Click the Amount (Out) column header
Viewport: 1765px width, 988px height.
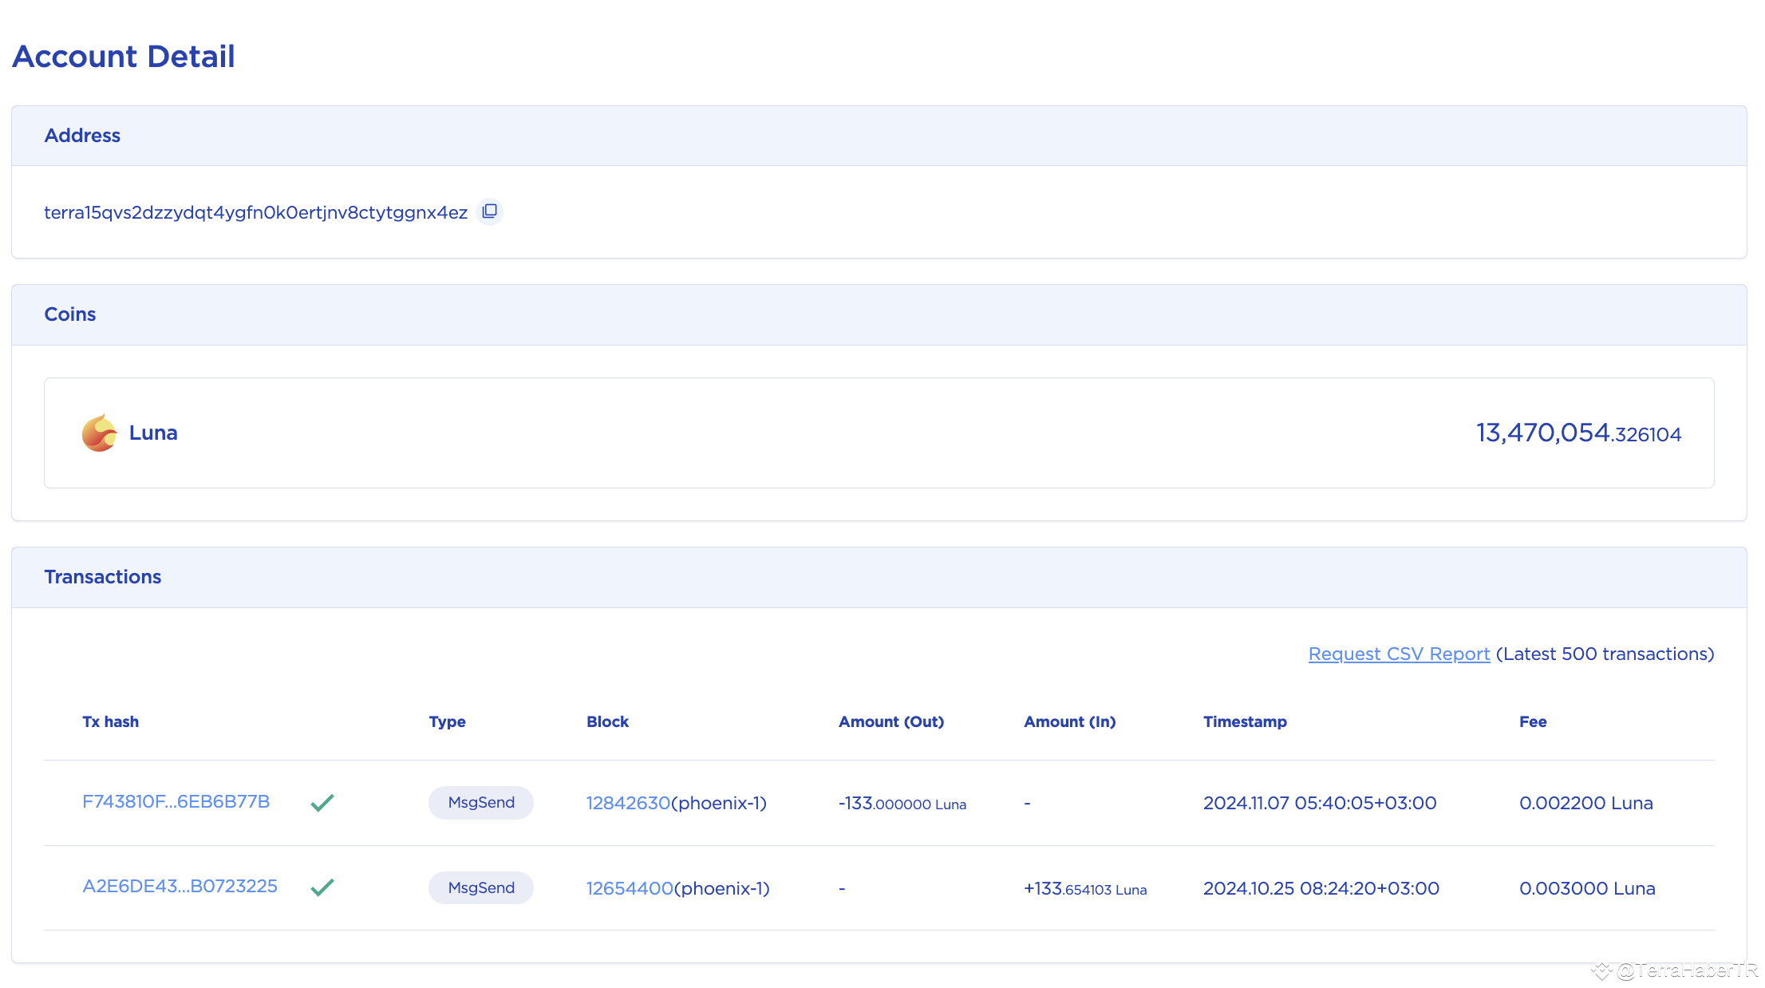(890, 721)
